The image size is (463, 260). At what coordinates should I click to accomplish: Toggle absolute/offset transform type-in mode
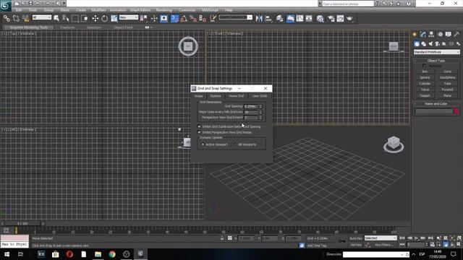tap(230, 238)
